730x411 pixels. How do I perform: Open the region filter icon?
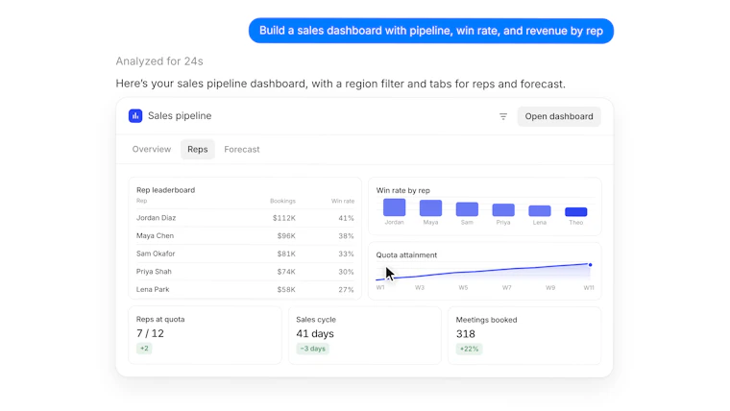point(502,116)
